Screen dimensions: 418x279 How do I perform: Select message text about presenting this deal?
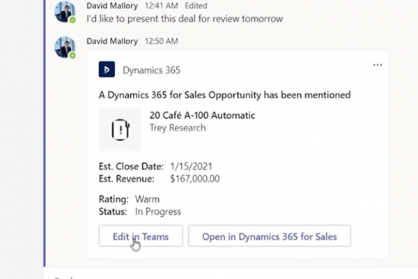(x=185, y=19)
